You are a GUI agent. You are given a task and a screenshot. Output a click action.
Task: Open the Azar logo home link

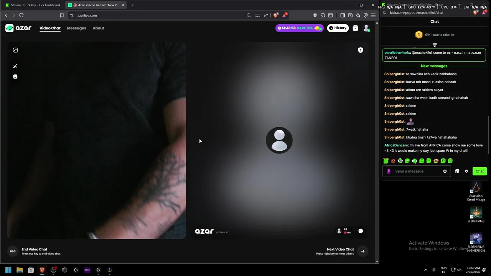(18, 28)
